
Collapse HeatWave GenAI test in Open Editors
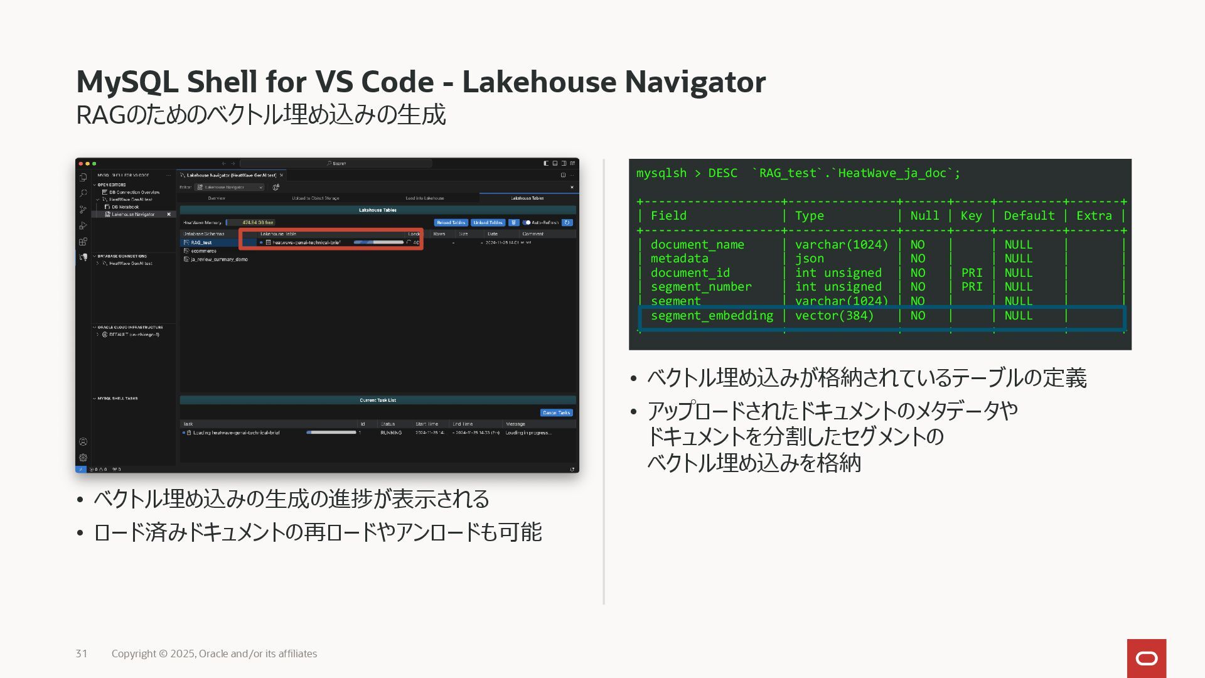(98, 199)
